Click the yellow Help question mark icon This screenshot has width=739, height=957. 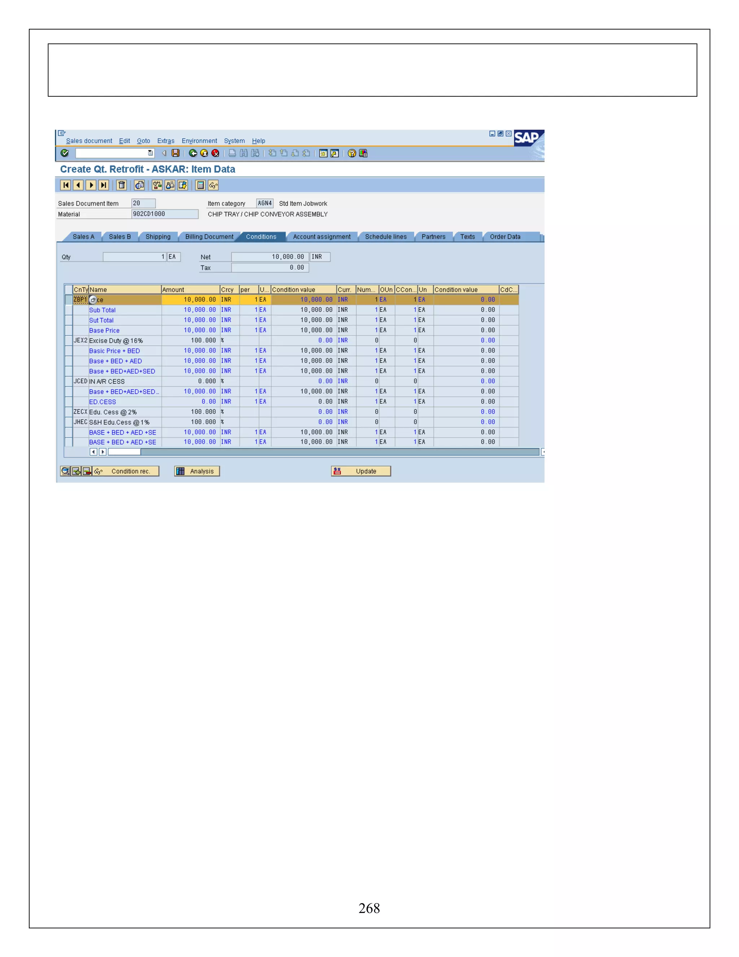tap(351, 153)
